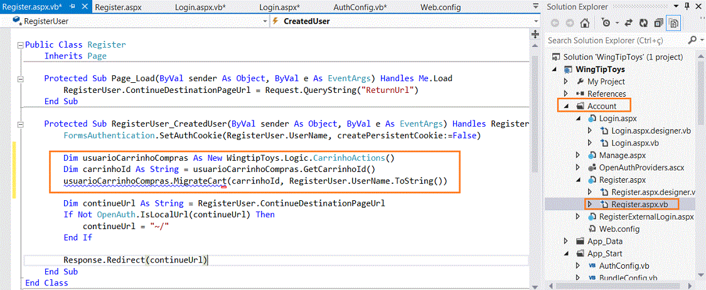Image resolution: width=706 pixels, height=290 pixels.
Task: Collapse the Public Class Register code block
Action: (x=20, y=45)
